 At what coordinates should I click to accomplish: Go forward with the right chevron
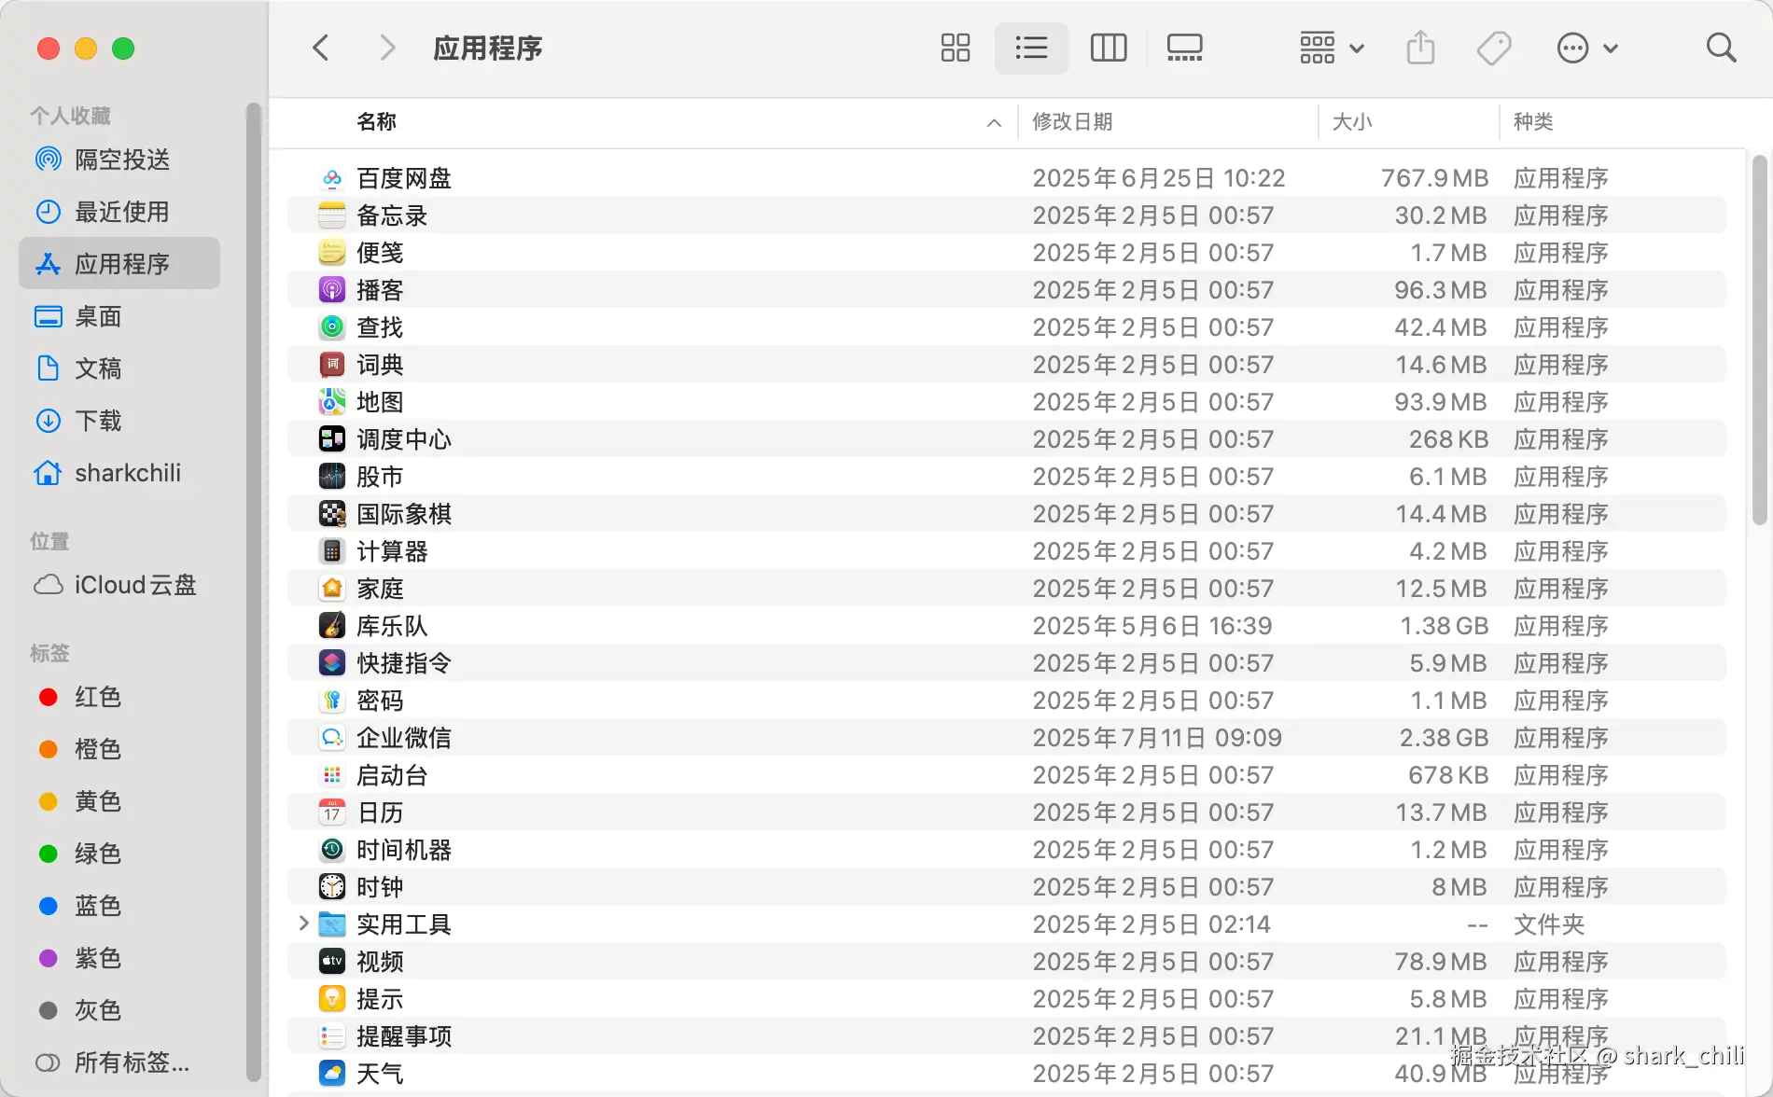click(387, 48)
